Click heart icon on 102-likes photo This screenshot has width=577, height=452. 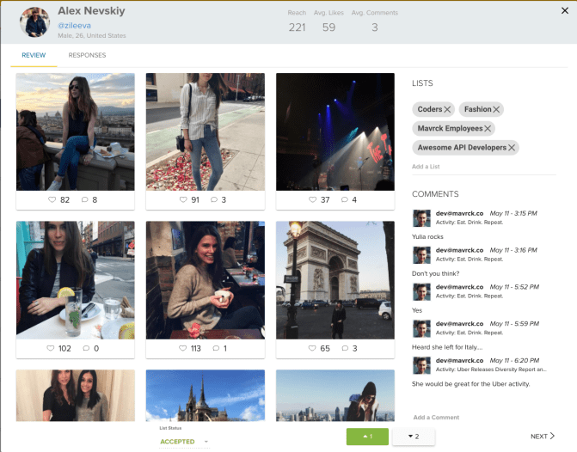(x=51, y=348)
